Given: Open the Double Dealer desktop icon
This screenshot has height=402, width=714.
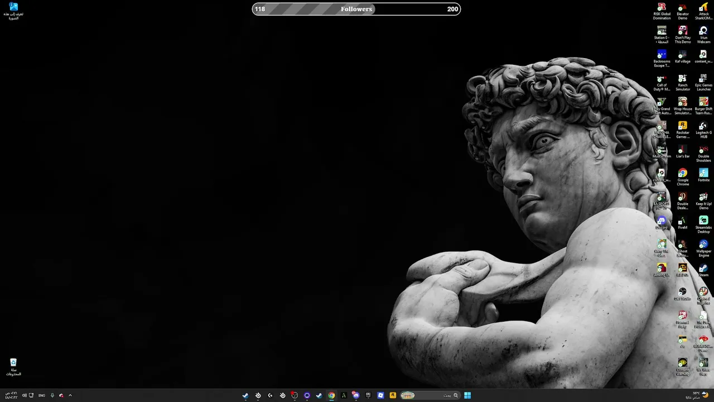Looking at the screenshot, I should [683, 201].
